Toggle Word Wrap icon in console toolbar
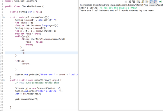Viewport: 163px width, 111px height. coord(147,2)
